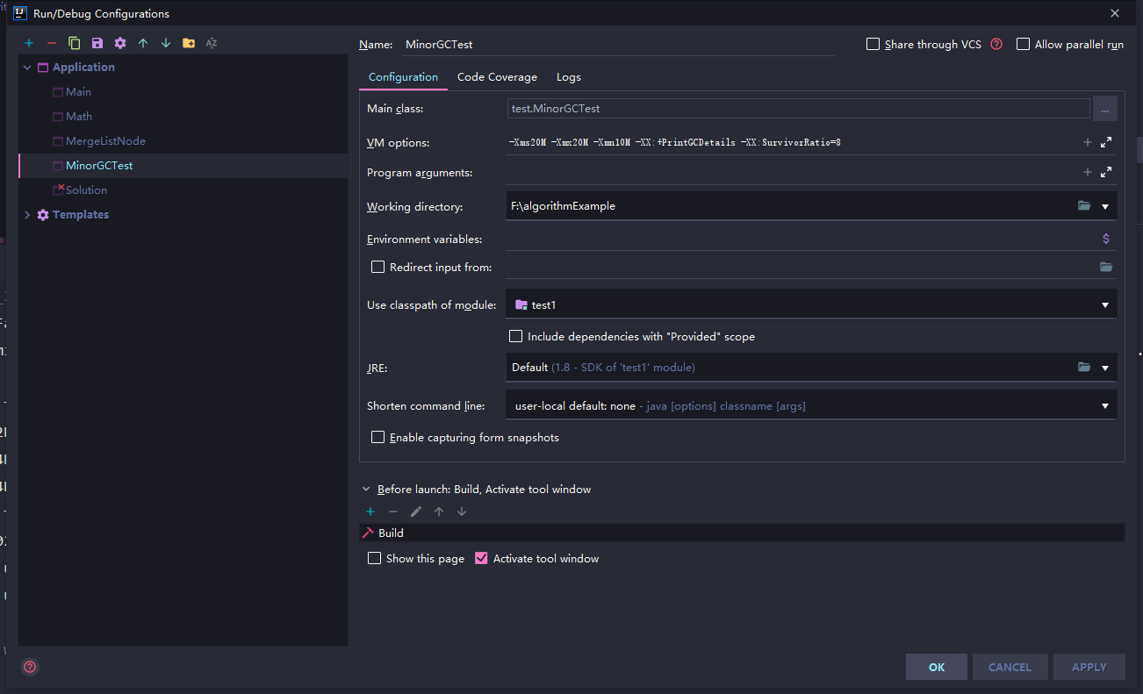
Task: Browse for the working directory folder
Action: click(1084, 206)
